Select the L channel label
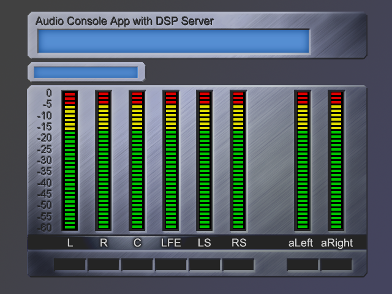The image size is (392, 294). click(x=70, y=243)
